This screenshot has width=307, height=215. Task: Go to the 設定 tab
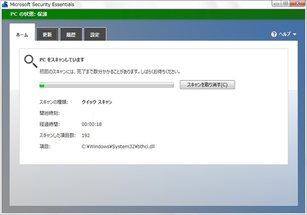click(x=95, y=35)
